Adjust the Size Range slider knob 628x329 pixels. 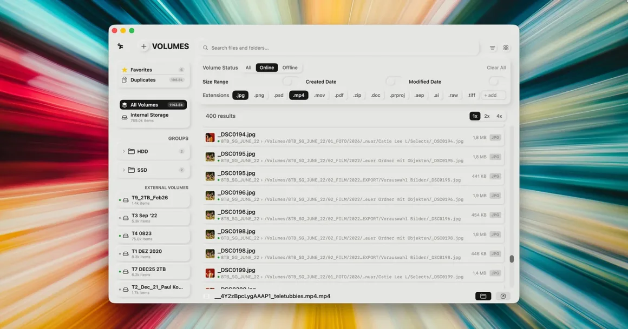[287, 80]
